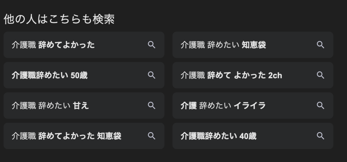Open the suggestion 介護職 辞めてよかった
Screen dimensions: 347x162
pos(84,45)
